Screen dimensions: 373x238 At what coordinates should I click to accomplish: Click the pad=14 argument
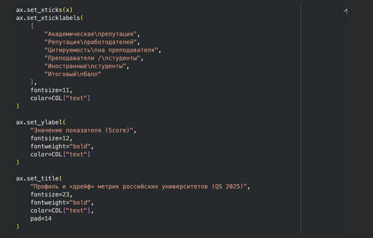[41, 218]
